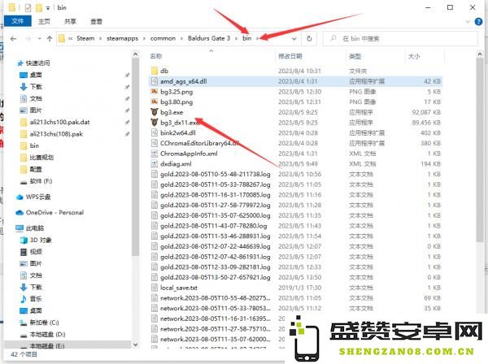The image size is (488, 364).
Task: Open pinned 桌面 under quick access
Action: click(x=36, y=75)
